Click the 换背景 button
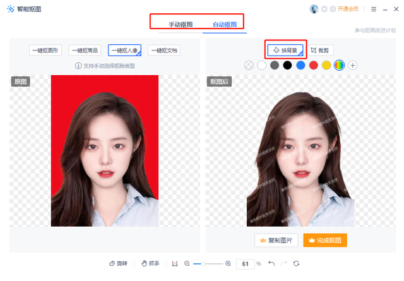Viewport: 404px width, 281px height. (285, 51)
